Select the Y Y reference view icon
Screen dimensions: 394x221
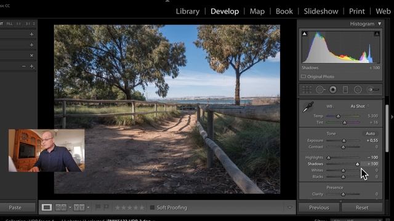pyautogui.click(x=79, y=207)
